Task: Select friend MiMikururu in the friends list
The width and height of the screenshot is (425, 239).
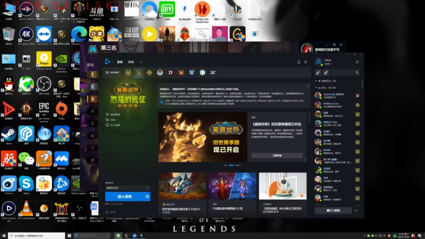Action: tap(337, 105)
